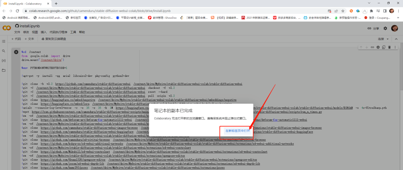Open the 修改 menu
The image size is (403, 170).
[x=26, y=32]
